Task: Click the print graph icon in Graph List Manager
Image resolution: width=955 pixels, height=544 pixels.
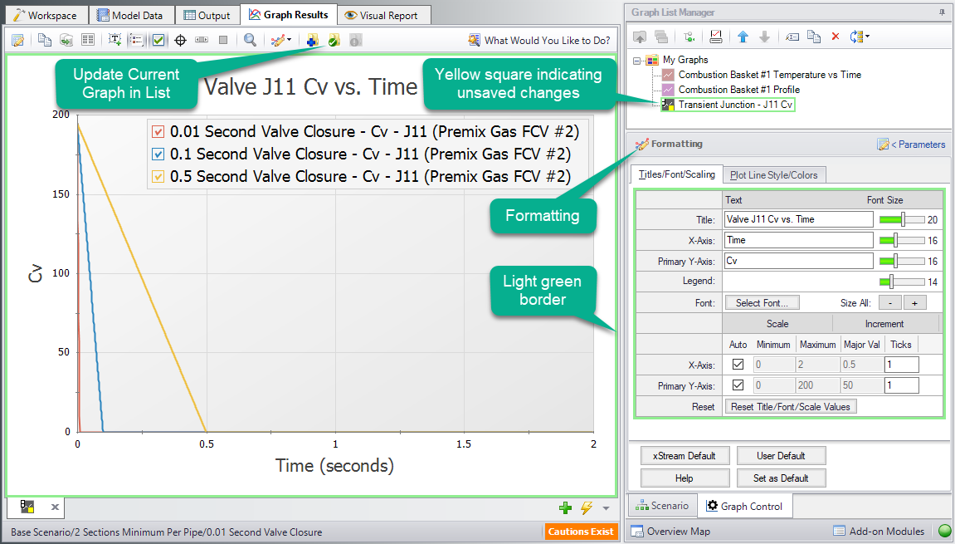Action: (x=716, y=37)
